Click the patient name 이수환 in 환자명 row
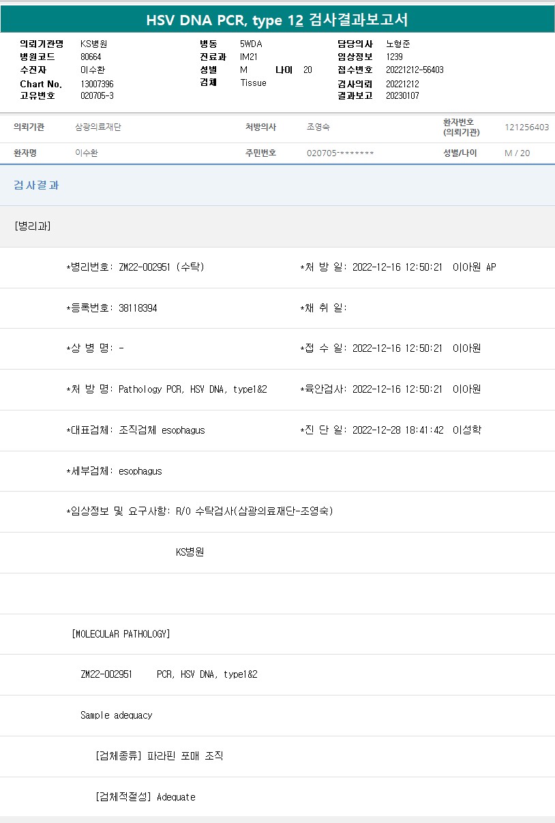 pos(87,153)
